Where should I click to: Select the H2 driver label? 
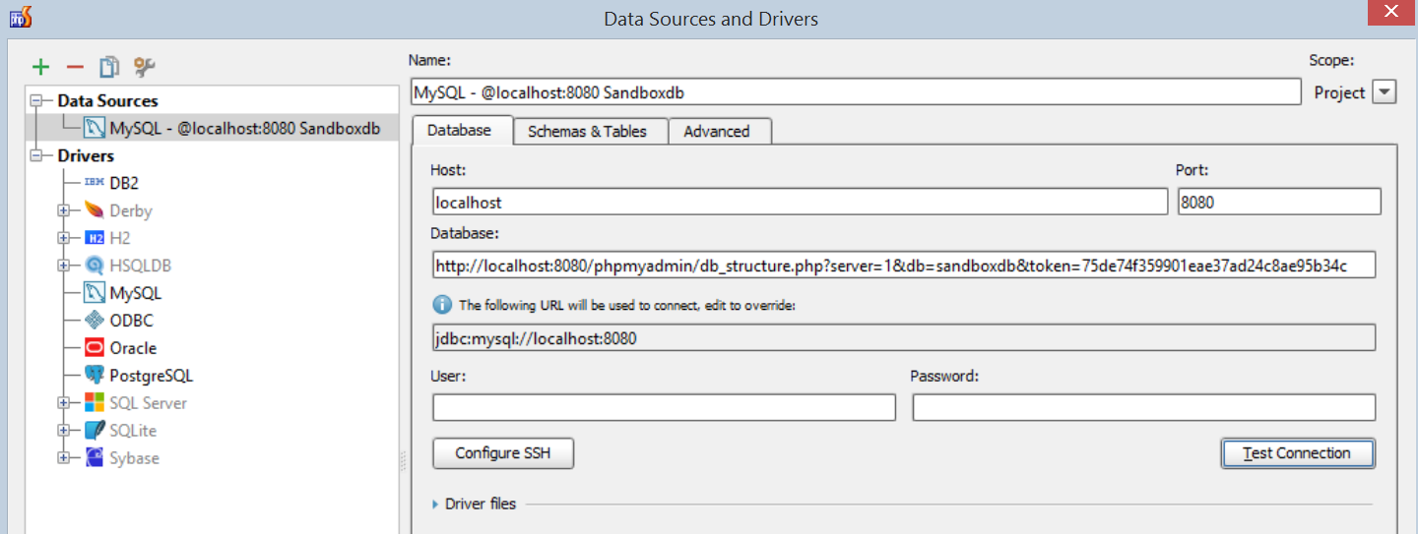119,238
